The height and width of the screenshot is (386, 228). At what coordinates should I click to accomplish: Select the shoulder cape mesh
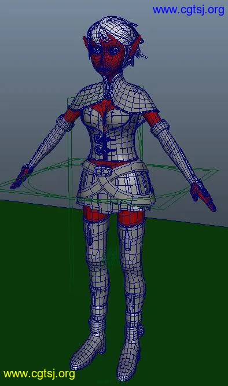coord(113,97)
